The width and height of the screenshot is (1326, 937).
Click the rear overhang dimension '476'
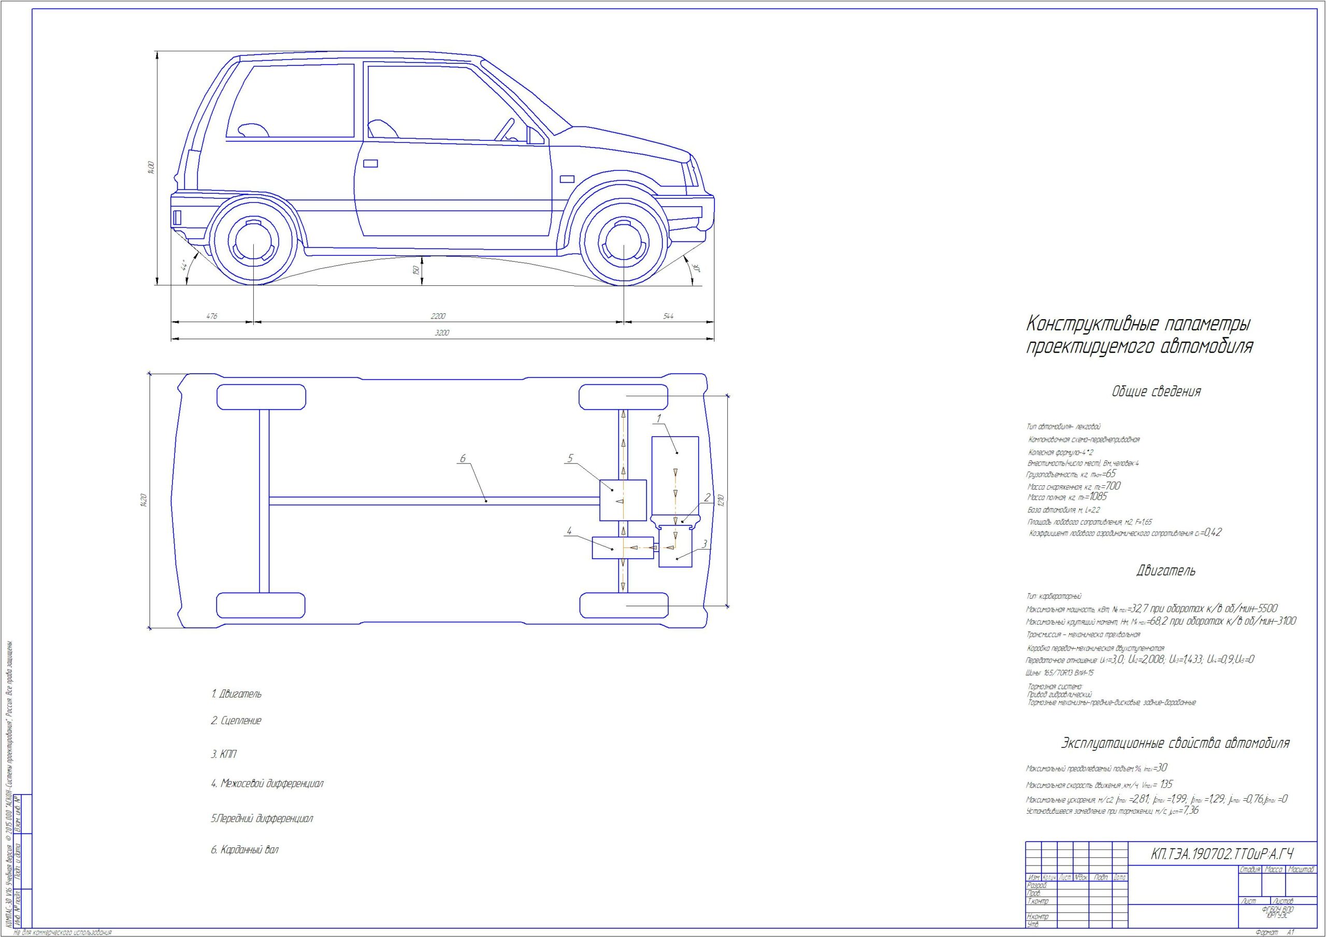tap(211, 316)
